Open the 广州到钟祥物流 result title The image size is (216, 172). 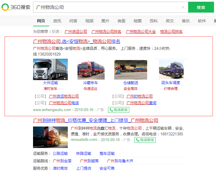click(96, 120)
